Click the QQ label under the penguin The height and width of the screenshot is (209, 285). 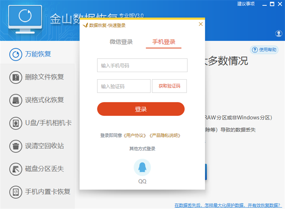[142, 181]
